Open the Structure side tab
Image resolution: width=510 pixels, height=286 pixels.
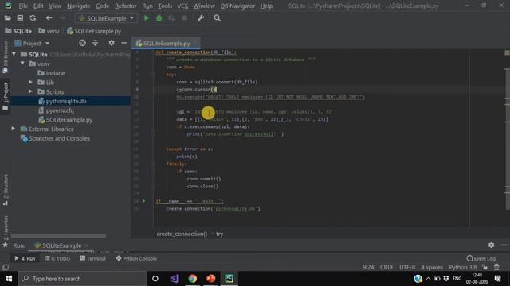[x=6, y=190]
